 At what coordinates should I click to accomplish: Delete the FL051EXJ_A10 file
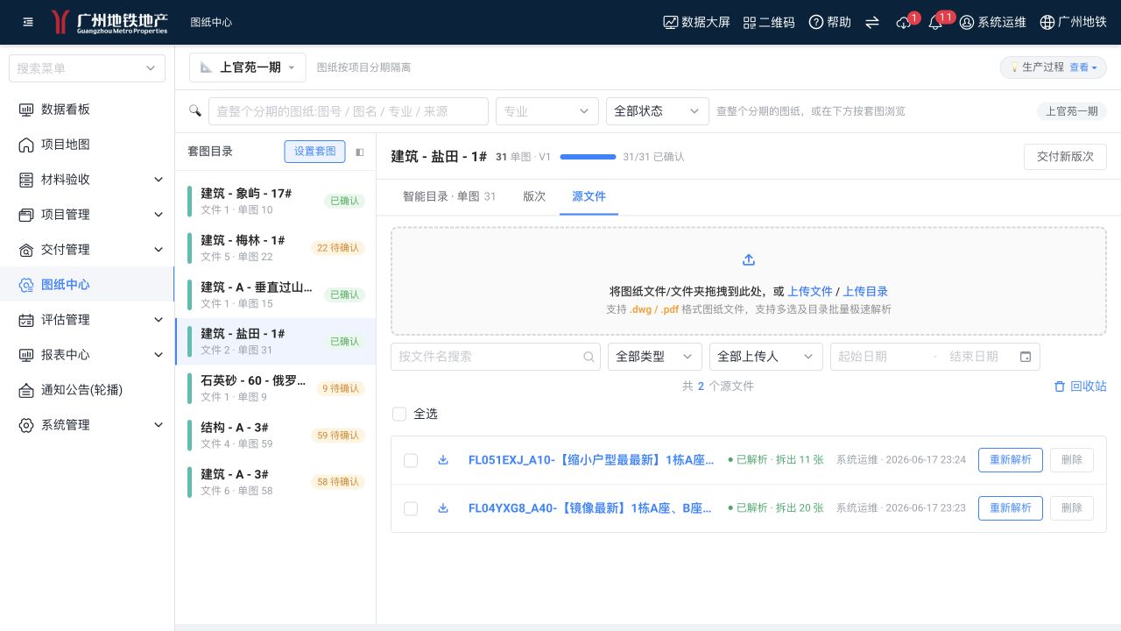tap(1072, 460)
